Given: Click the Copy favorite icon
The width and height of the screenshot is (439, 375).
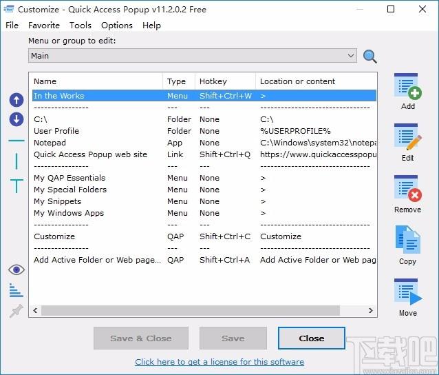Looking at the screenshot, I should [407, 241].
